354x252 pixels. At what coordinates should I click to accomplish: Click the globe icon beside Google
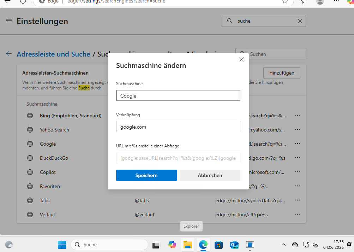(30, 144)
